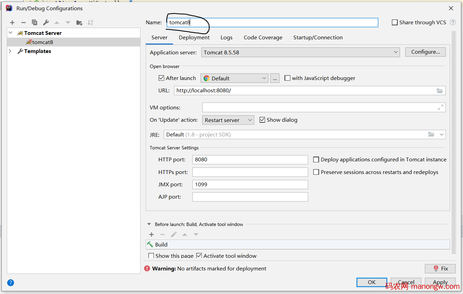
Task: Collapse the Tomcat Server tree node
Action: click(x=11, y=33)
